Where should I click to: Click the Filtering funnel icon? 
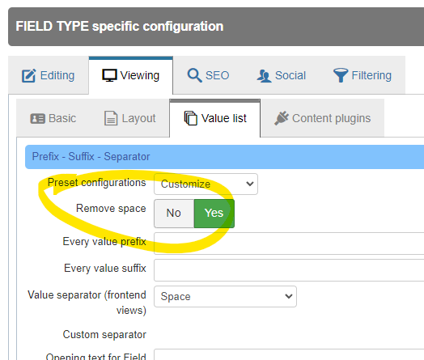pyautogui.click(x=341, y=75)
